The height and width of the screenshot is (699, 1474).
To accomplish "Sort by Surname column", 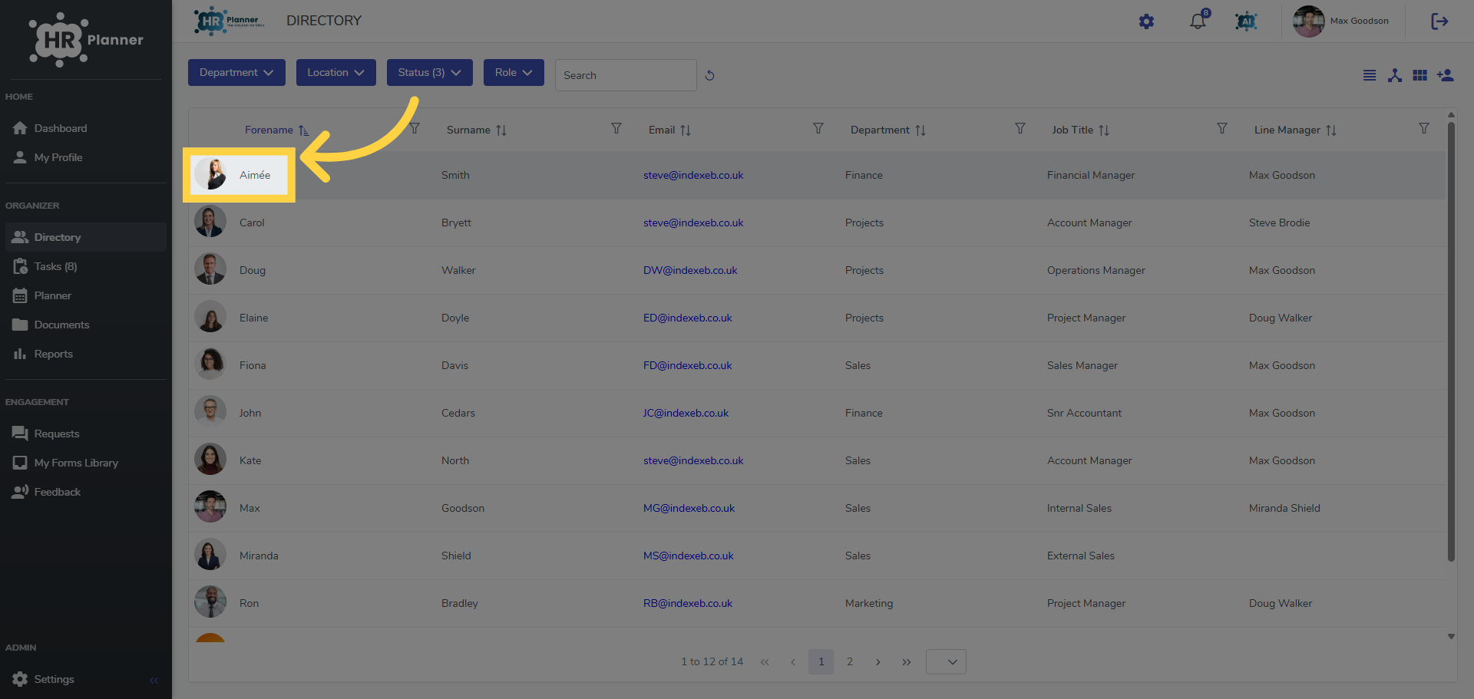I will 501,130.
